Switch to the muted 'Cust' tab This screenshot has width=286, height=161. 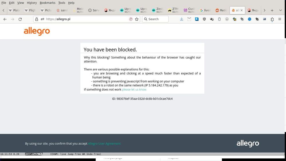(189, 10)
